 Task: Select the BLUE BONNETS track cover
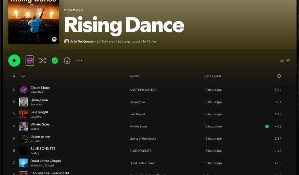point(23,151)
